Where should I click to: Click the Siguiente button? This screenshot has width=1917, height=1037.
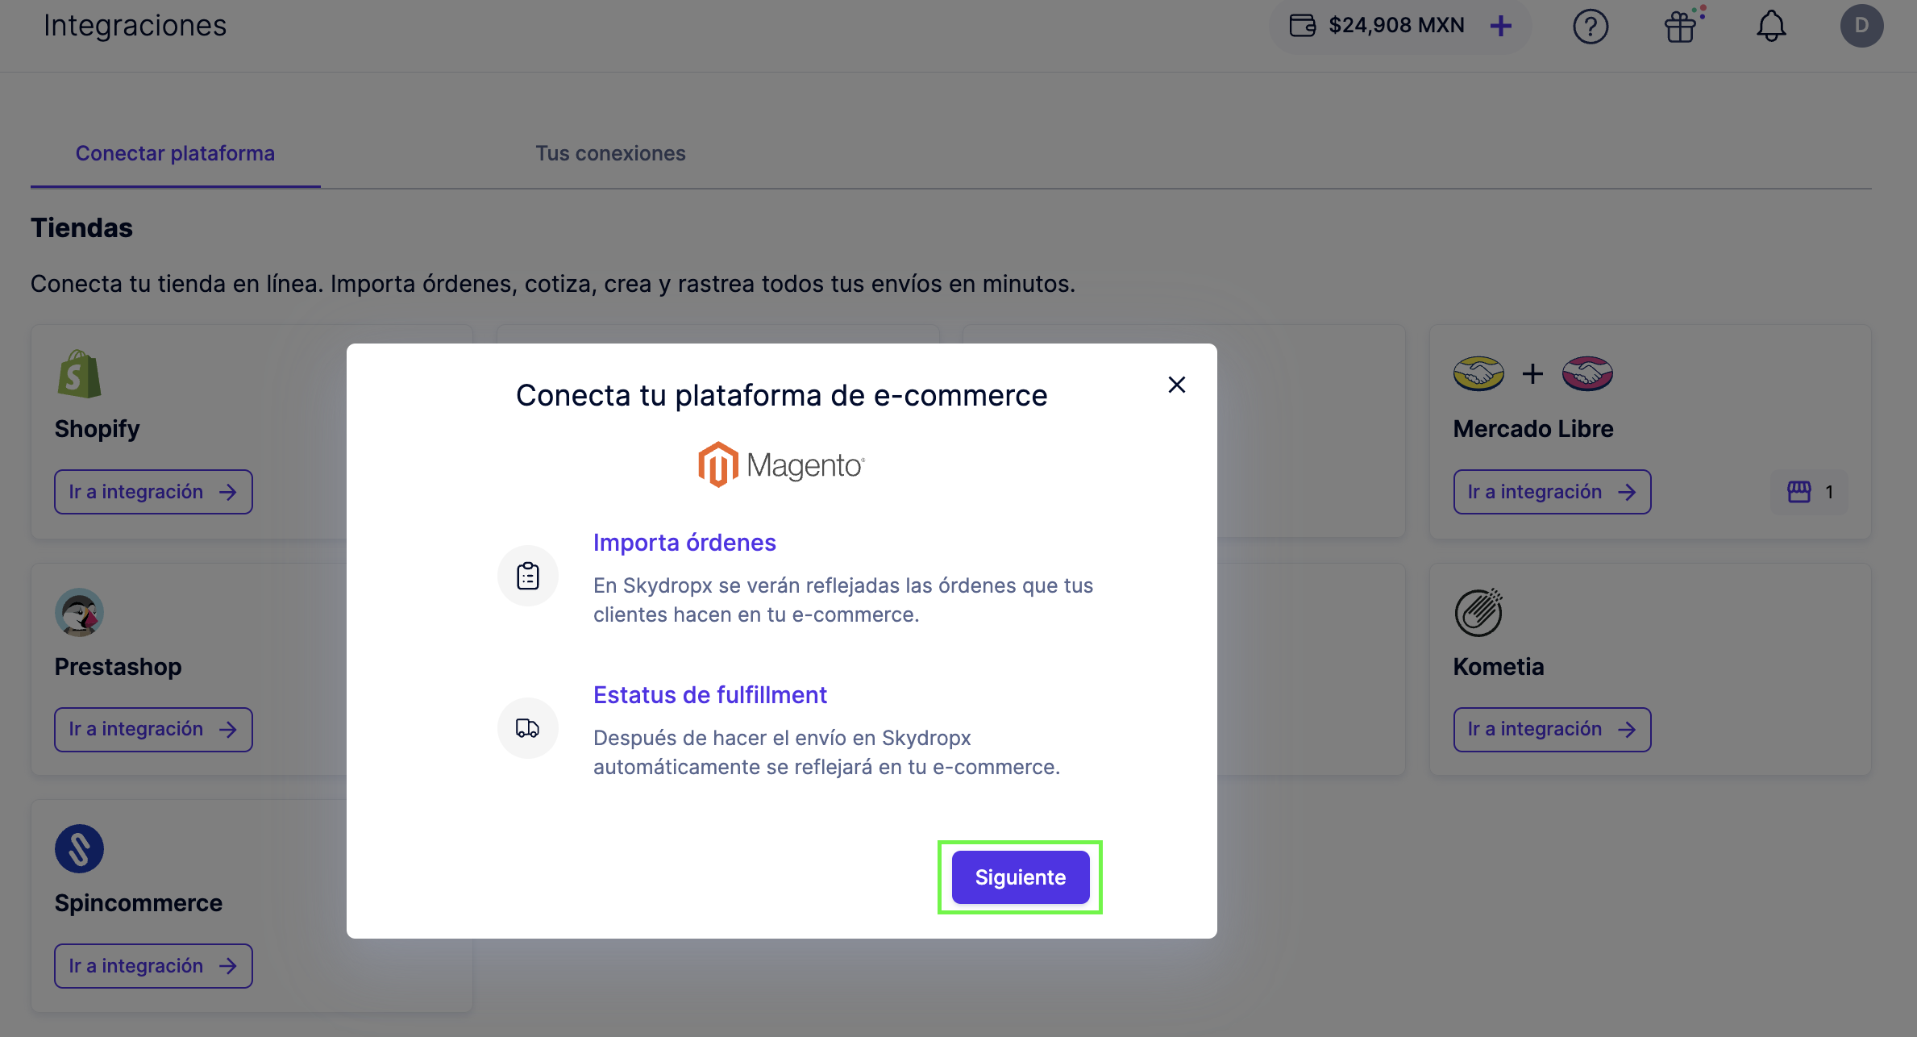(x=1020, y=877)
